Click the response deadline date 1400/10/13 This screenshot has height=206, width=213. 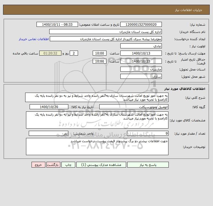pos(141,53)
